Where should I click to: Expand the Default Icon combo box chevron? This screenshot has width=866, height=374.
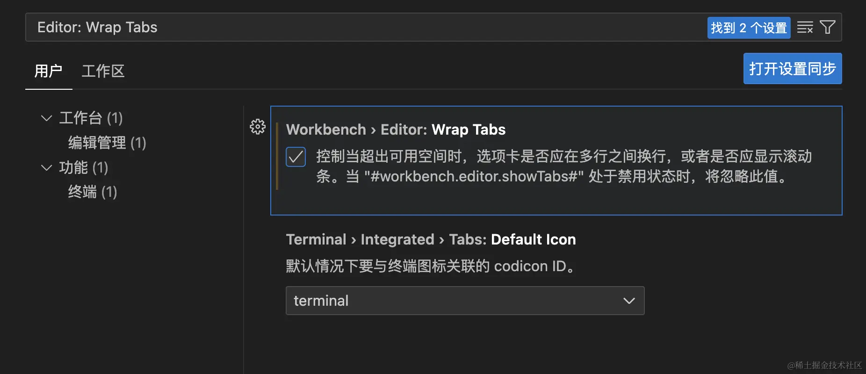tap(629, 301)
